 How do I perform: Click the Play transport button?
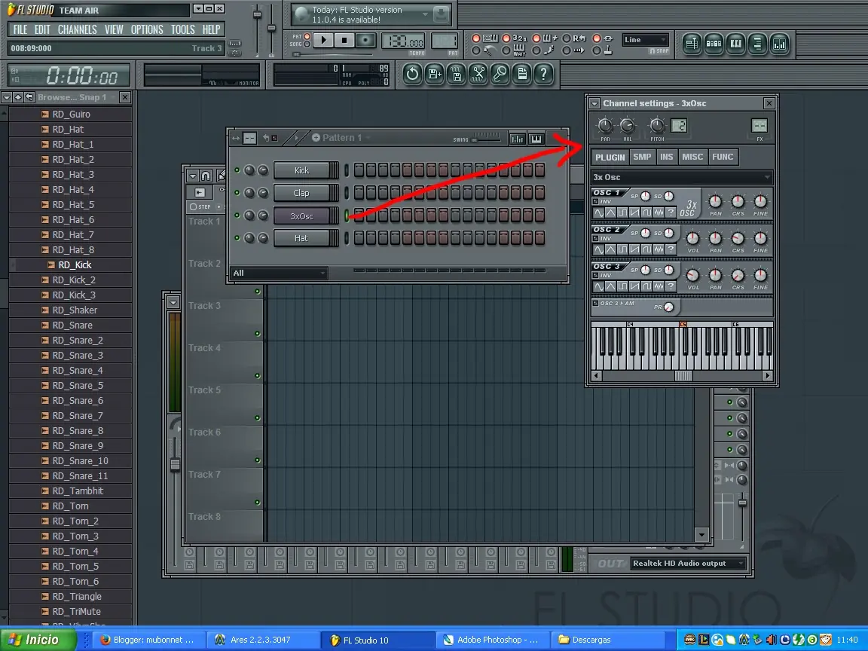click(x=324, y=40)
